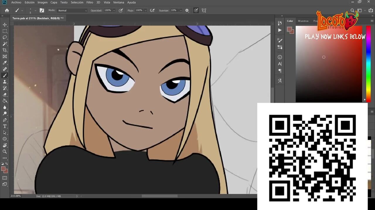Open the Color panel flyout menu

[x=372, y=21]
